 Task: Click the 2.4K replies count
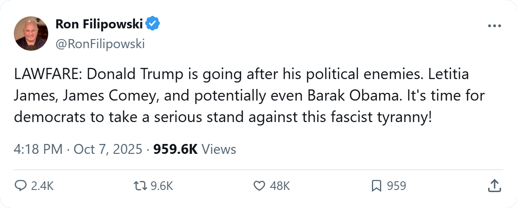click(x=43, y=186)
